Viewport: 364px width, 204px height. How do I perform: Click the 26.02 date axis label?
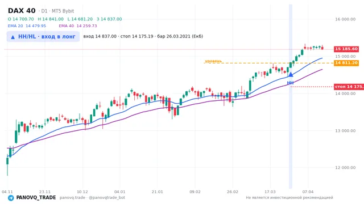coord(233,192)
